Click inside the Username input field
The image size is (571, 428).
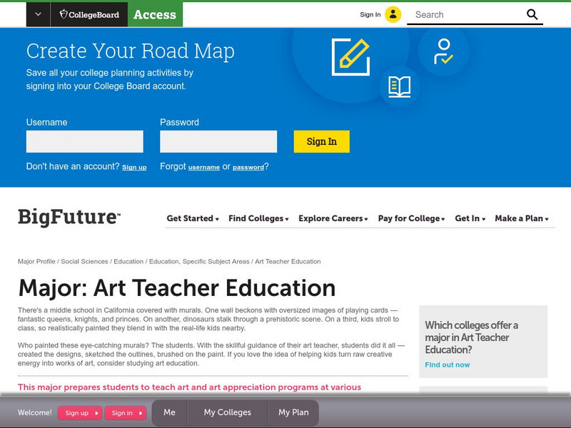click(x=84, y=141)
